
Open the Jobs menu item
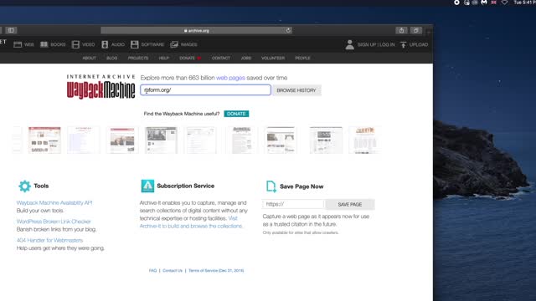click(x=245, y=58)
